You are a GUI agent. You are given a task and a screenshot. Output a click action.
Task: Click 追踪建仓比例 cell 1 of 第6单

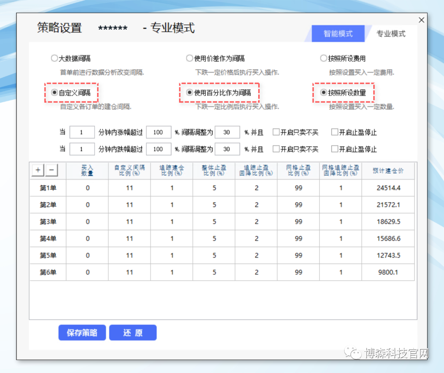click(x=172, y=272)
